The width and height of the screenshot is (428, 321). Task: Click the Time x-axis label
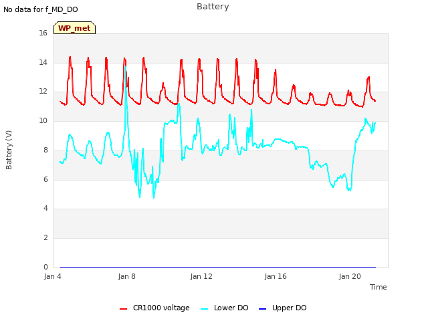pos(378,287)
